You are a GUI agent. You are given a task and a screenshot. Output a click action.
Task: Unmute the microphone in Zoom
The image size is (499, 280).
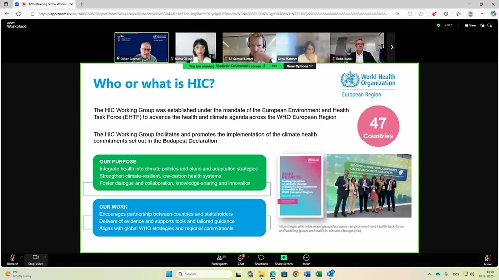click(x=13, y=258)
